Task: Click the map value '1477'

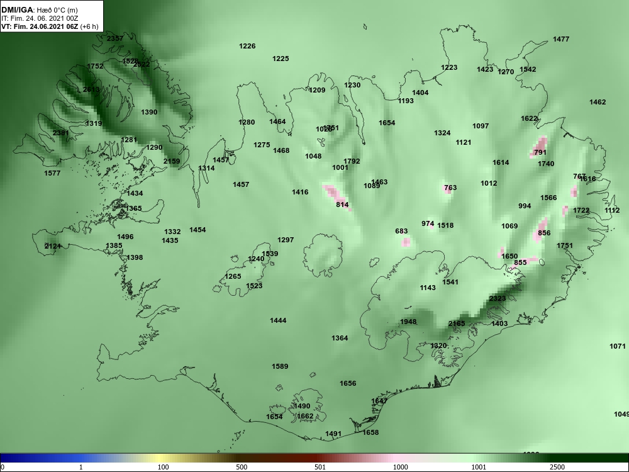Action: tap(561, 39)
